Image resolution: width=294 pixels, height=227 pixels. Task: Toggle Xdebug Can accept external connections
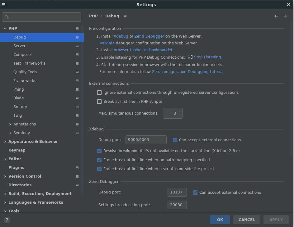click(x=175, y=140)
